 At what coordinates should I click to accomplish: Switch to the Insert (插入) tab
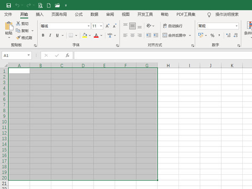coord(39,14)
